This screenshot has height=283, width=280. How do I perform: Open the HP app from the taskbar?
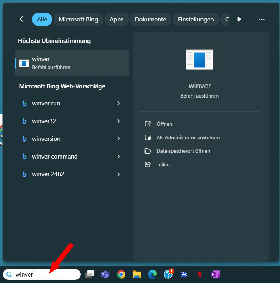[184, 274]
